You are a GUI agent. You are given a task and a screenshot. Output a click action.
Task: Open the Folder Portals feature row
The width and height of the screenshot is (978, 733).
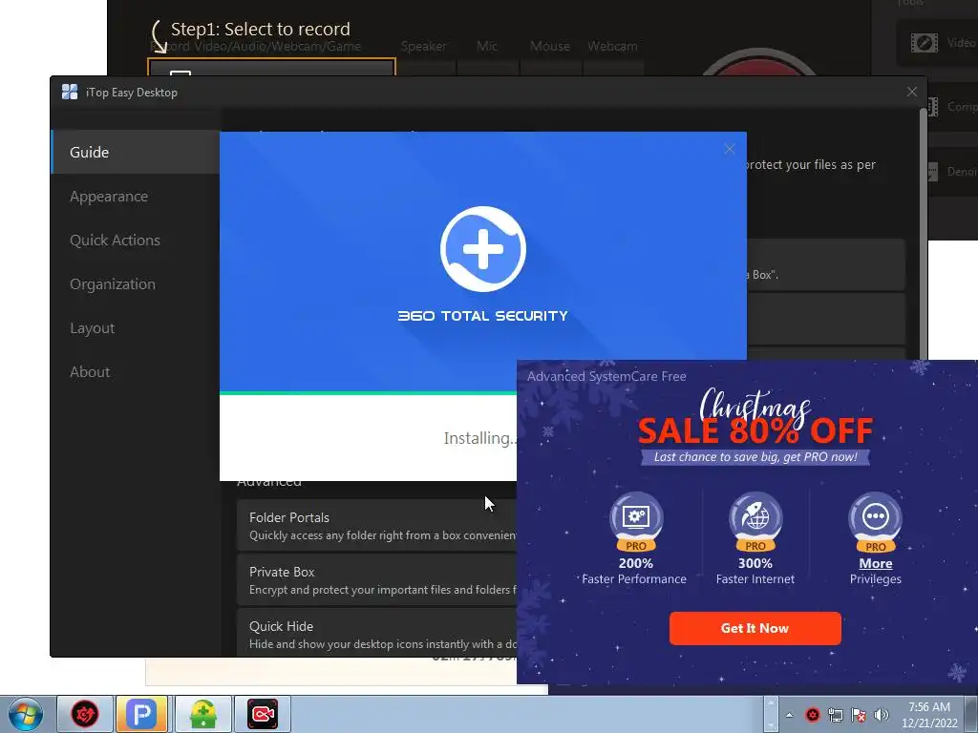click(376, 526)
